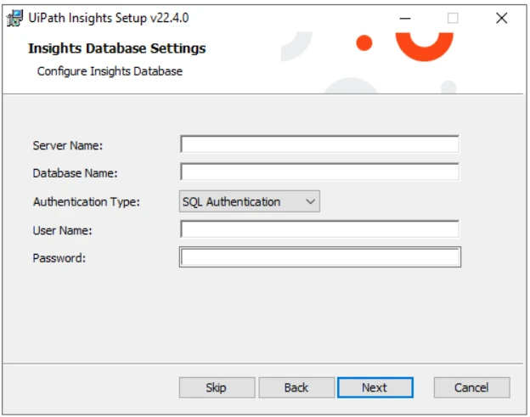Click the Password label
The width and height of the screenshot is (530, 417).
59,258
